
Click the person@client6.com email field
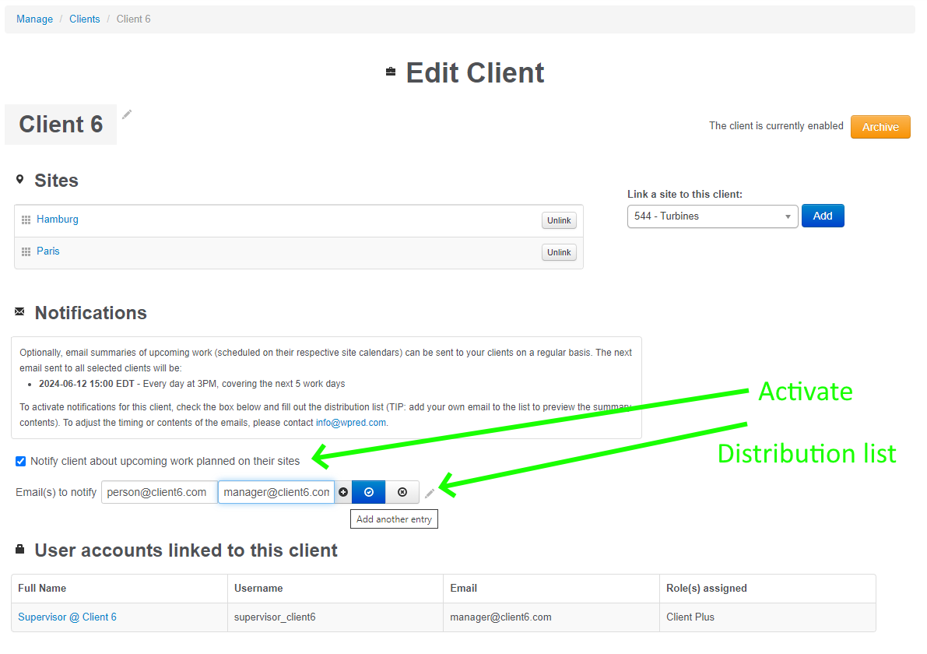point(159,492)
